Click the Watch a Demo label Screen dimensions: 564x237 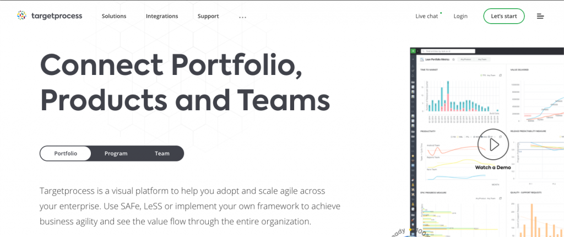click(493, 168)
